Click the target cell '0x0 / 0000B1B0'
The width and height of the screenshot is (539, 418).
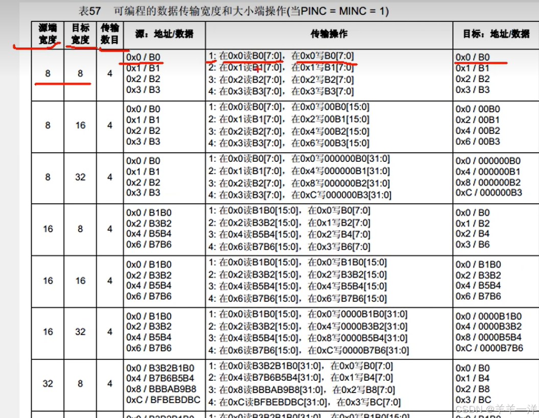point(488,316)
